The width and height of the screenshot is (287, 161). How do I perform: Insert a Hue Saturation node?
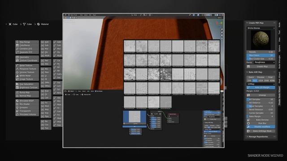click(x=27, y=84)
